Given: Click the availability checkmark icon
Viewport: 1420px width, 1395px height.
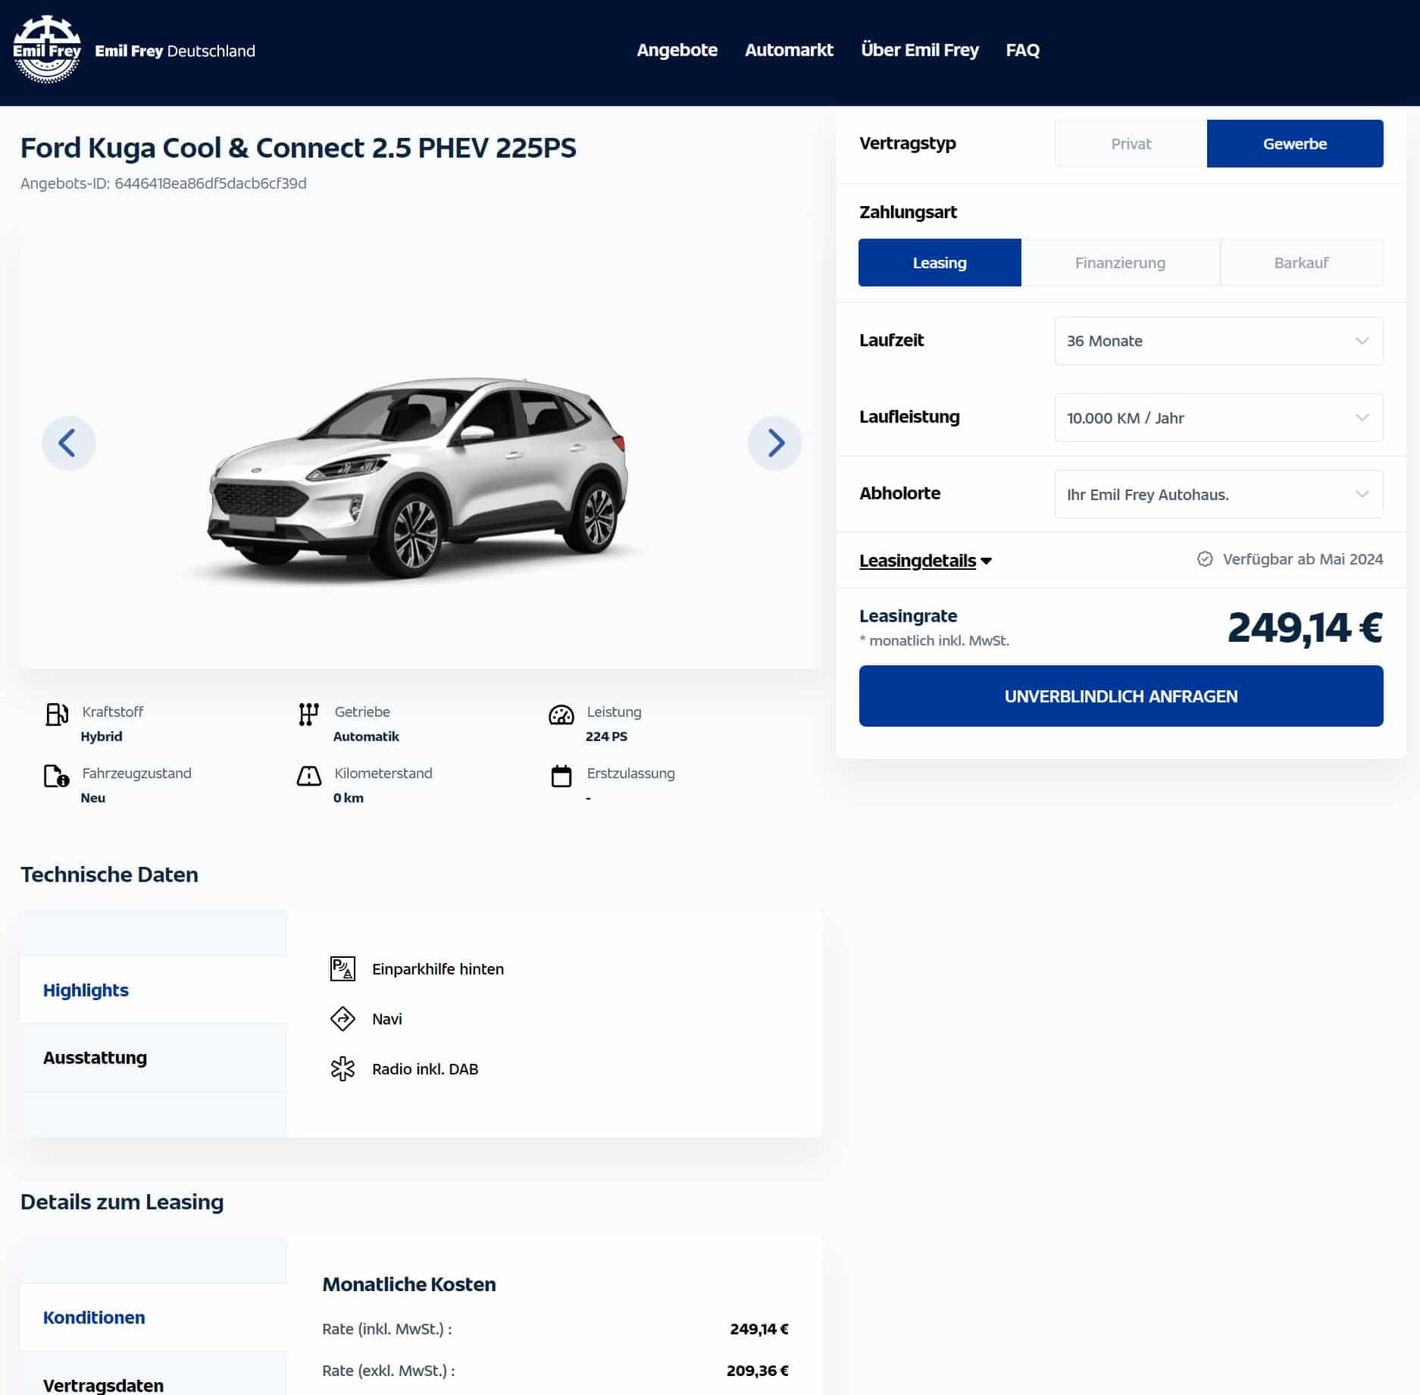Looking at the screenshot, I should click(1205, 558).
